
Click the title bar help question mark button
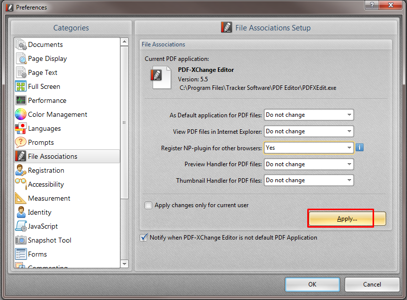(x=372, y=5)
